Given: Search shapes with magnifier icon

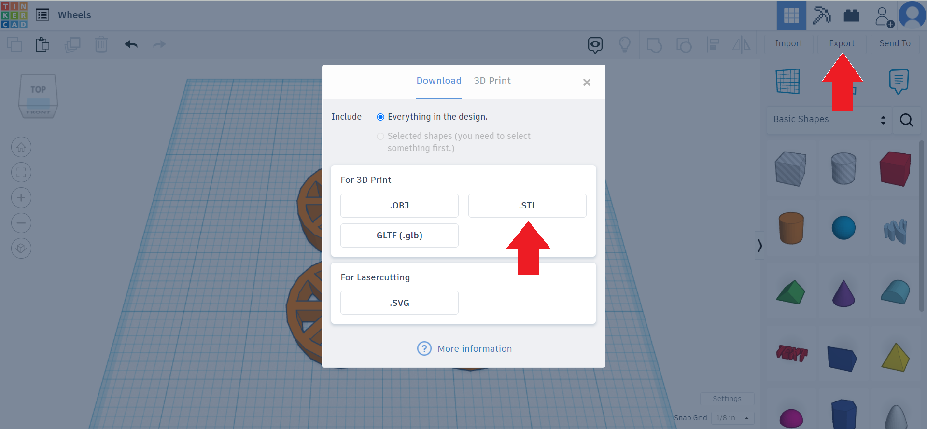Looking at the screenshot, I should (x=907, y=120).
